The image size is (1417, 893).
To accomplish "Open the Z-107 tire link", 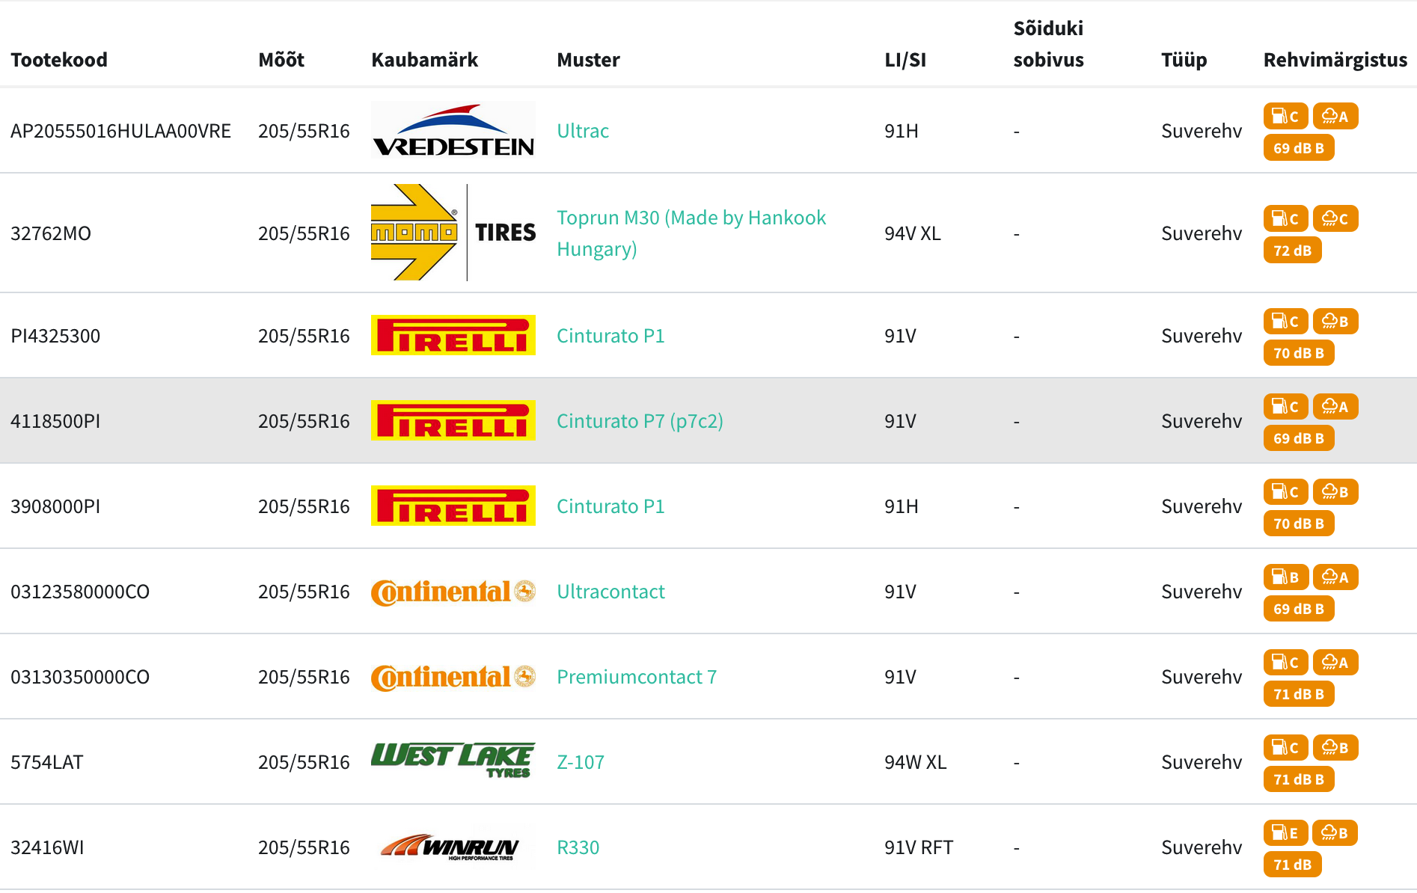I will tap(581, 762).
